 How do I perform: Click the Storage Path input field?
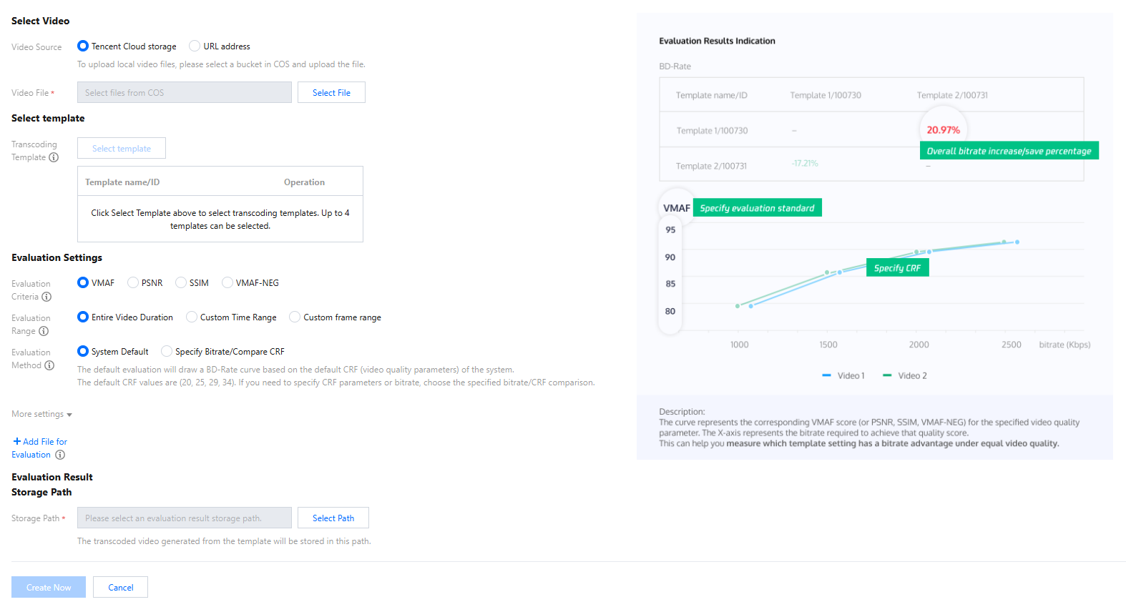(x=184, y=518)
